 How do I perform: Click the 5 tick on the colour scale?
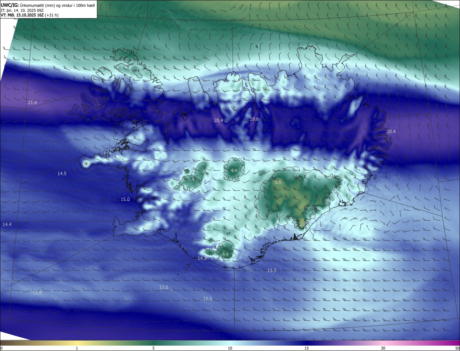tap(153, 348)
